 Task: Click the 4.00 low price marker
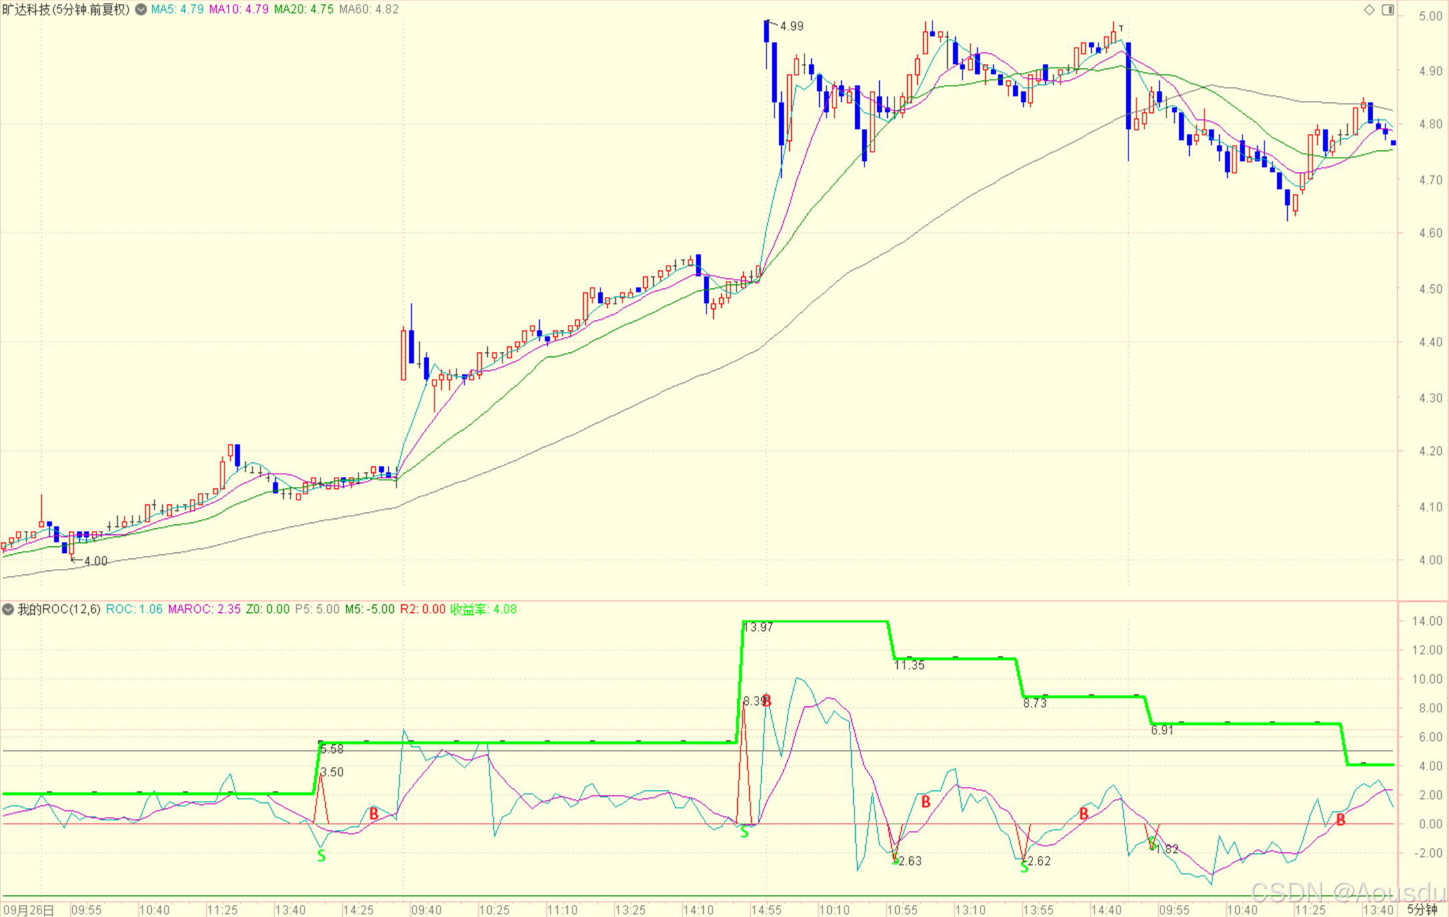pyautogui.click(x=95, y=561)
